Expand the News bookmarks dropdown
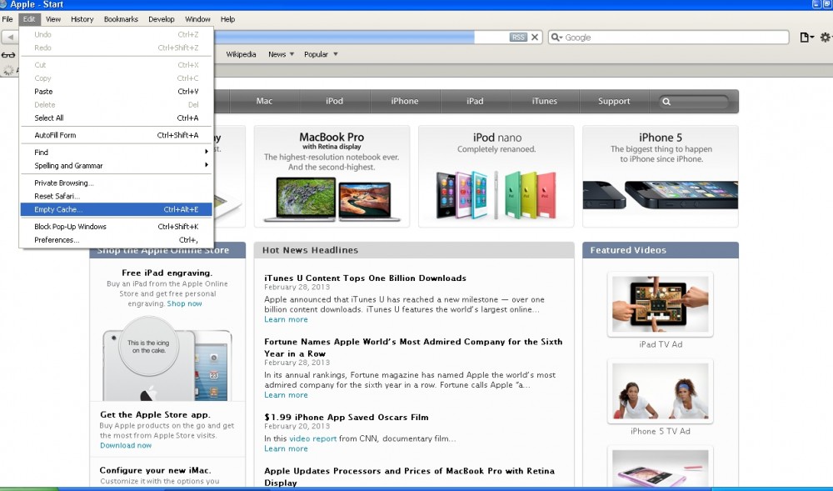This screenshot has height=491, width=833. point(281,55)
